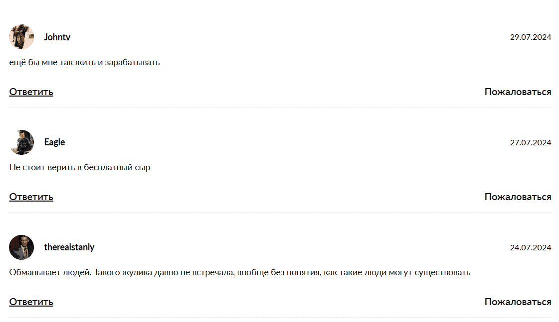Reply to Johntv's comment via Ответить
Image resolution: width=559 pixels, height=322 pixels.
tap(31, 92)
